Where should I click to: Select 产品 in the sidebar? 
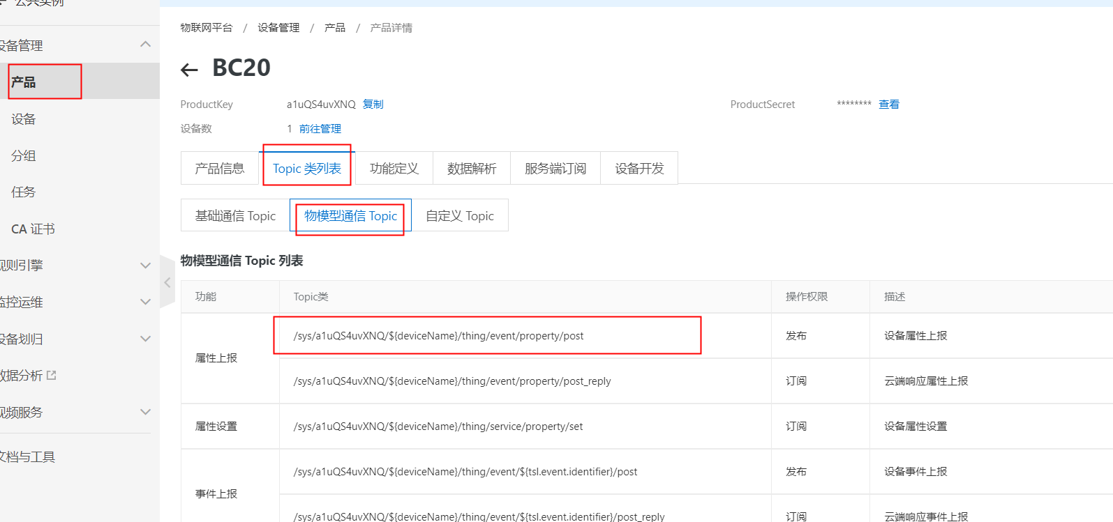click(x=80, y=82)
